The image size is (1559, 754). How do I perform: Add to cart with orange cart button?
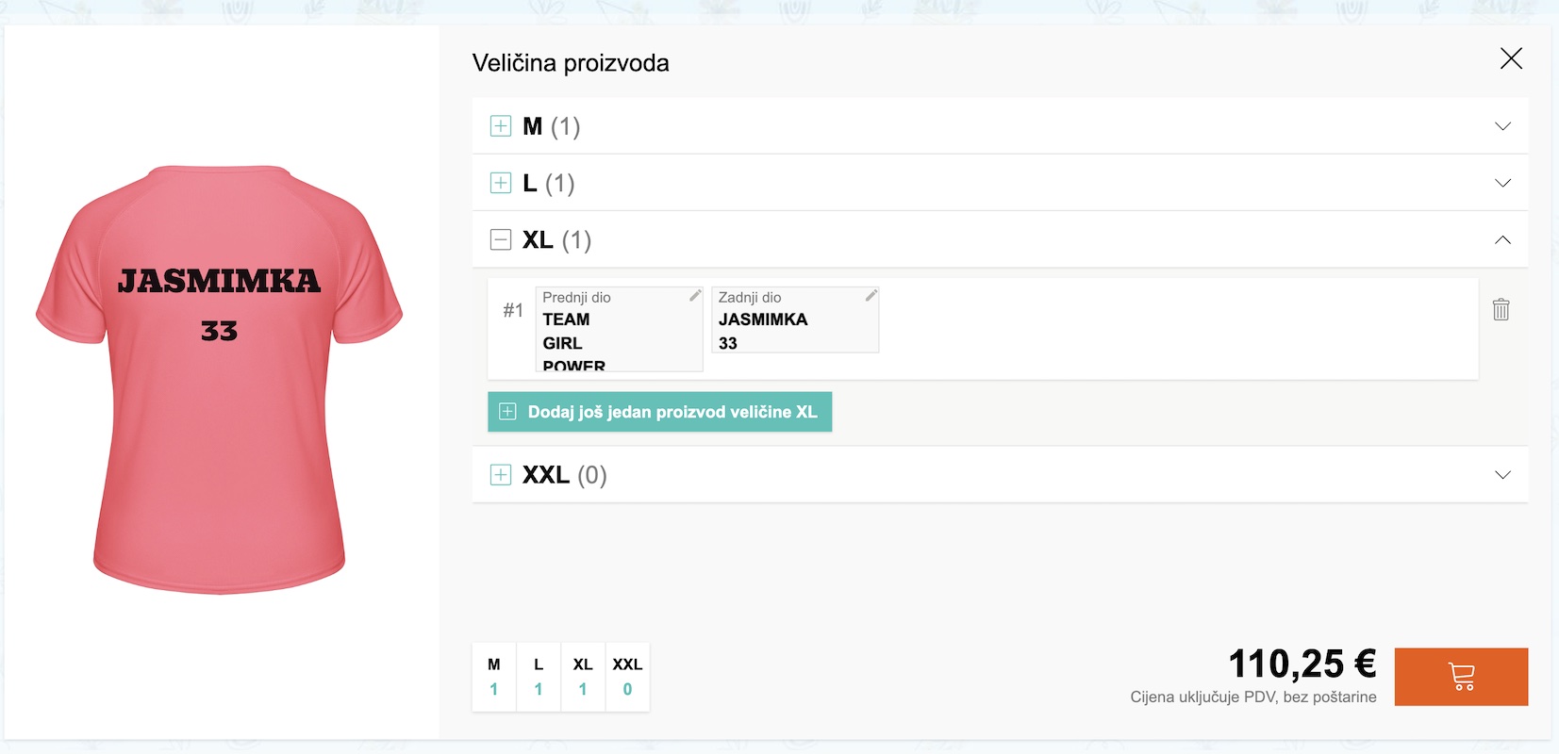(x=1461, y=677)
